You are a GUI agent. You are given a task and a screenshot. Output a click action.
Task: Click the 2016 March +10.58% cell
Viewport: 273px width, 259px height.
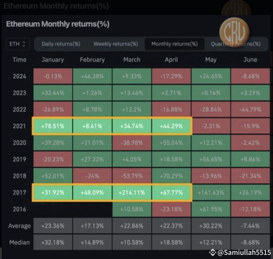[x=132, y=209]
